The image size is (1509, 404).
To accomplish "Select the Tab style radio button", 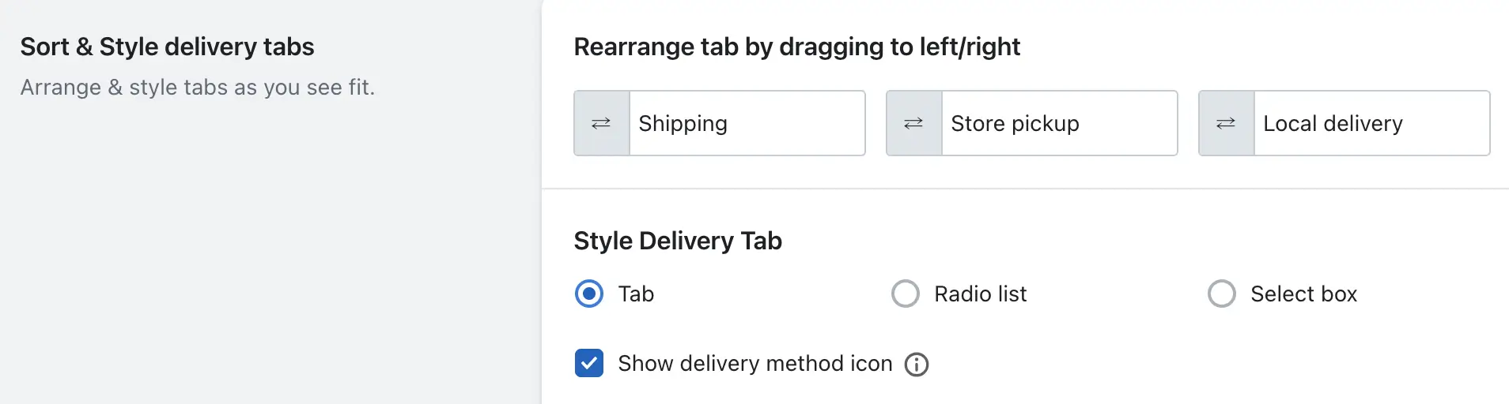I will (x=589, y=294).
